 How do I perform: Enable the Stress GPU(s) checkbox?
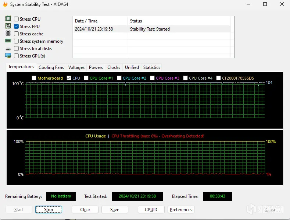pos(16,56)
